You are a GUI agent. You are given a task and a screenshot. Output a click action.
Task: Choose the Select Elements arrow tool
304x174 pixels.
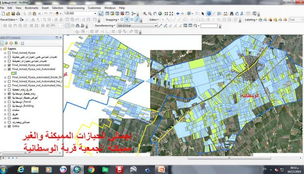(x=203, y=13)
